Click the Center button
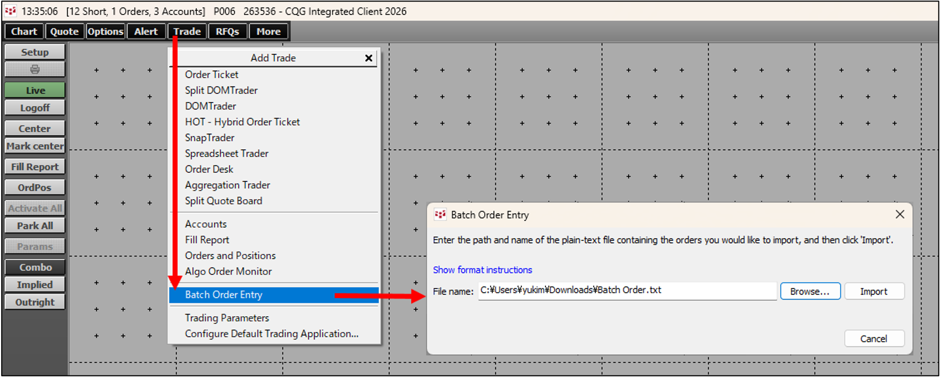The image size is (941, 378). coord(35,128)
